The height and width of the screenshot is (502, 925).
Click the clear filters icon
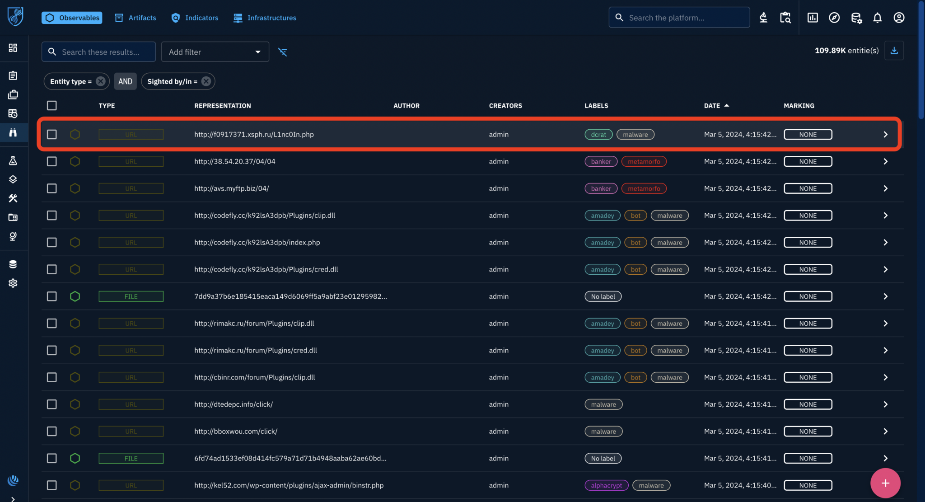tap(283, 52)
